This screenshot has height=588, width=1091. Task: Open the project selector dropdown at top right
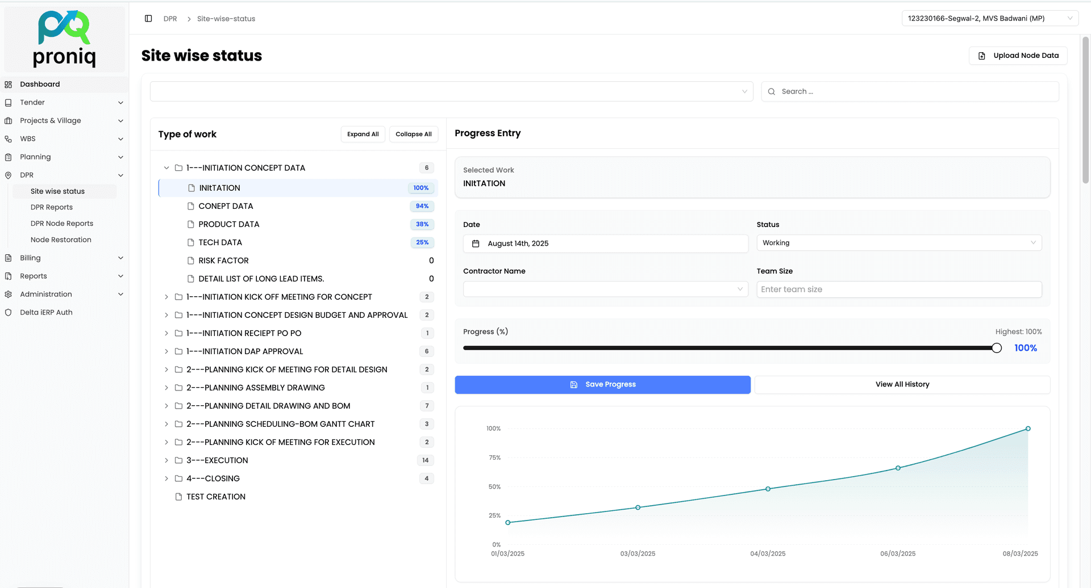pyautogui.click(x=989, y=19)
